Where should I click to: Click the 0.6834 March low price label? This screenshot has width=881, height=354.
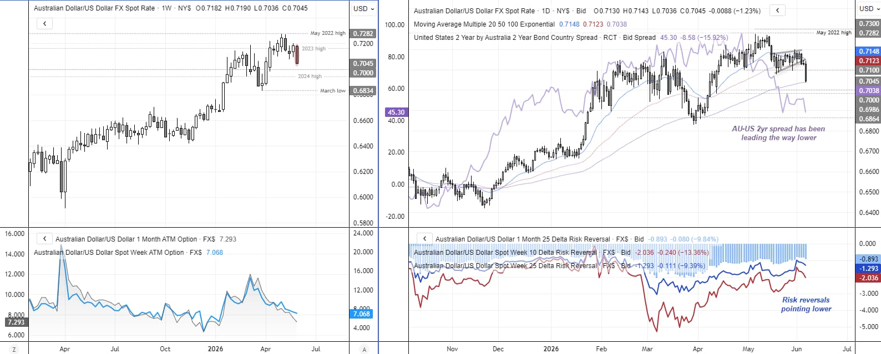coord(363,90)
